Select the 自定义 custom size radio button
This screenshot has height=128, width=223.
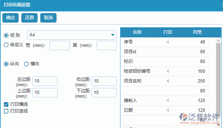tap(6, 45)
